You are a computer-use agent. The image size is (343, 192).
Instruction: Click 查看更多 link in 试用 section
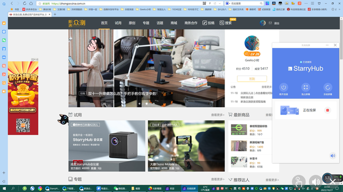point(218,115)
